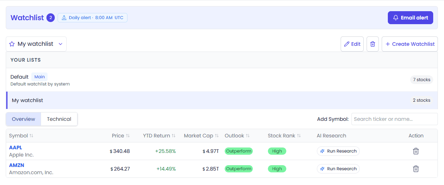The height and width of the screenshot is (185, 444).
Task: Click AMZN's Outperform outlook badge
Action: pyautogui.click(x=239, y=169)
